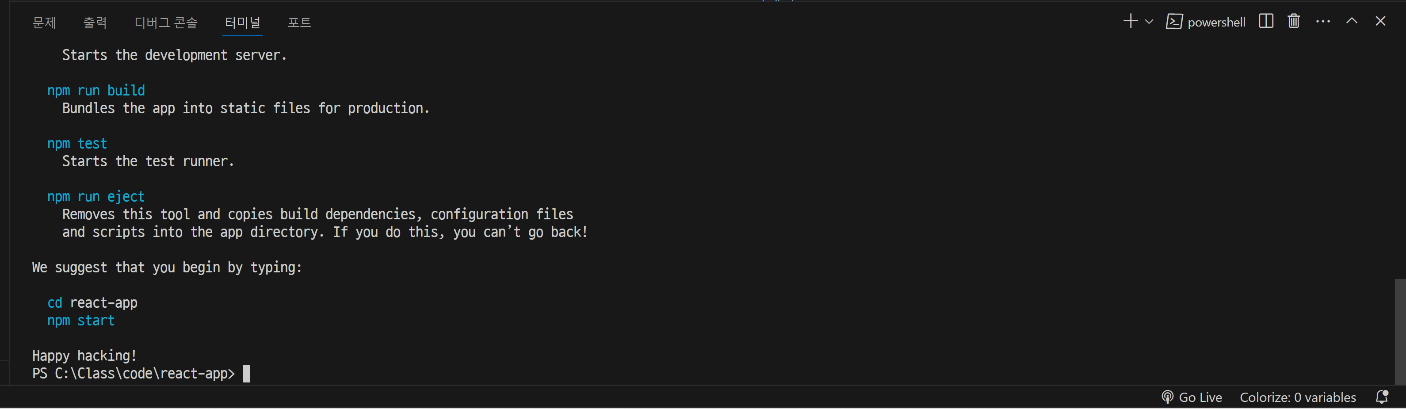Image resolution: width=1406 pixels, height=409 pixels.
Task: Click the terminal prompt input cursor
Action: 247,374
